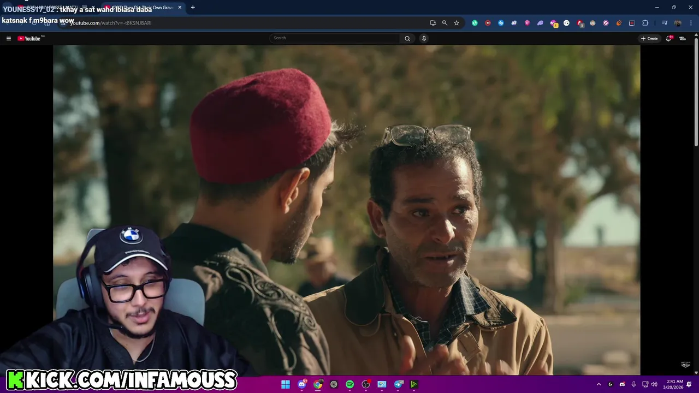This screenshot has width=699, height=393.
Task: Open the green arrow app in taskbar
Action: coord(414,384)
